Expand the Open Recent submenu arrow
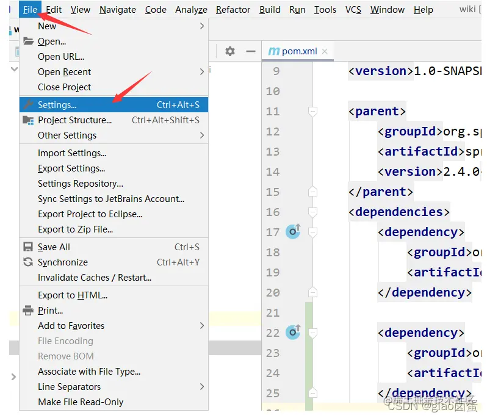487x418 pixels. (x=202, y=72)
